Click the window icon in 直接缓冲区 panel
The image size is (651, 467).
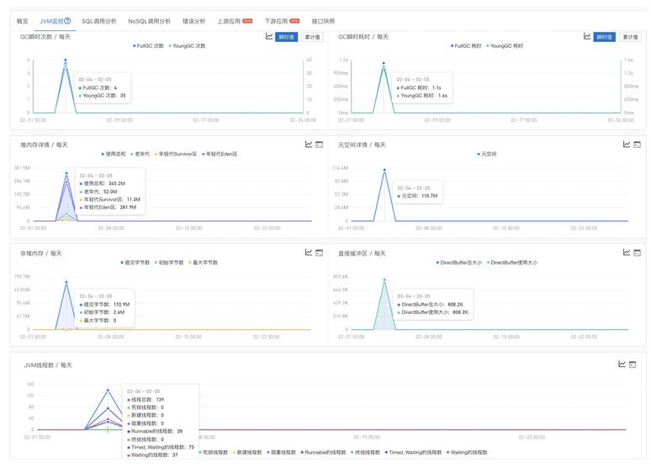[x=637, y=253]
